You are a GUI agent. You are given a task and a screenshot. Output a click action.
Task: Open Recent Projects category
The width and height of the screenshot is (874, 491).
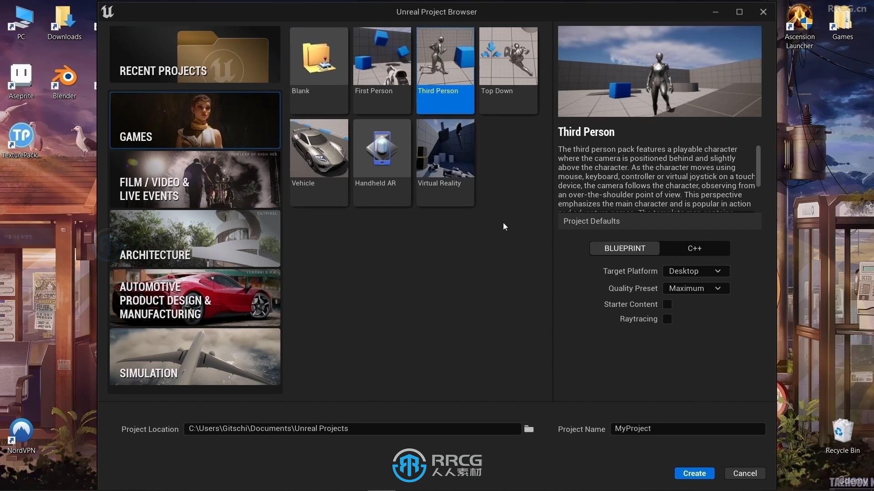195,55
